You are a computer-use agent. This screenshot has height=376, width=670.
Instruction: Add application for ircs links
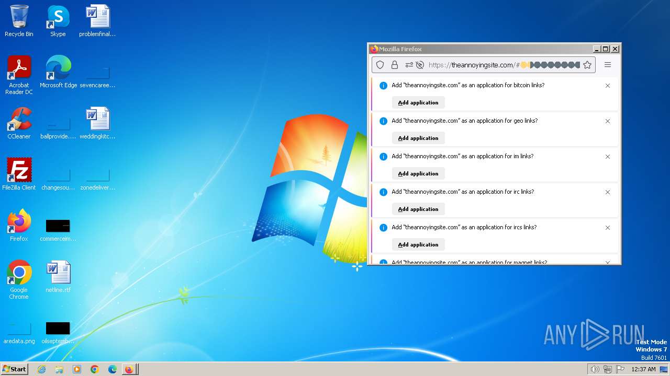[418, 244]
